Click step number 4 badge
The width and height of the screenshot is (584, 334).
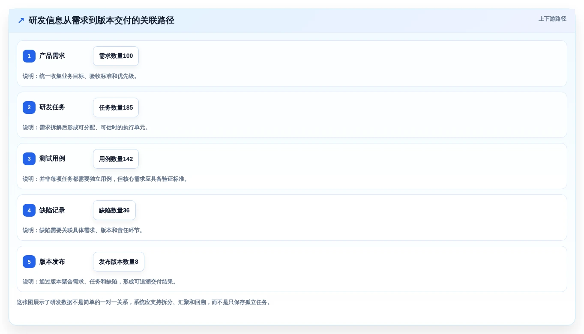(29, 210)
